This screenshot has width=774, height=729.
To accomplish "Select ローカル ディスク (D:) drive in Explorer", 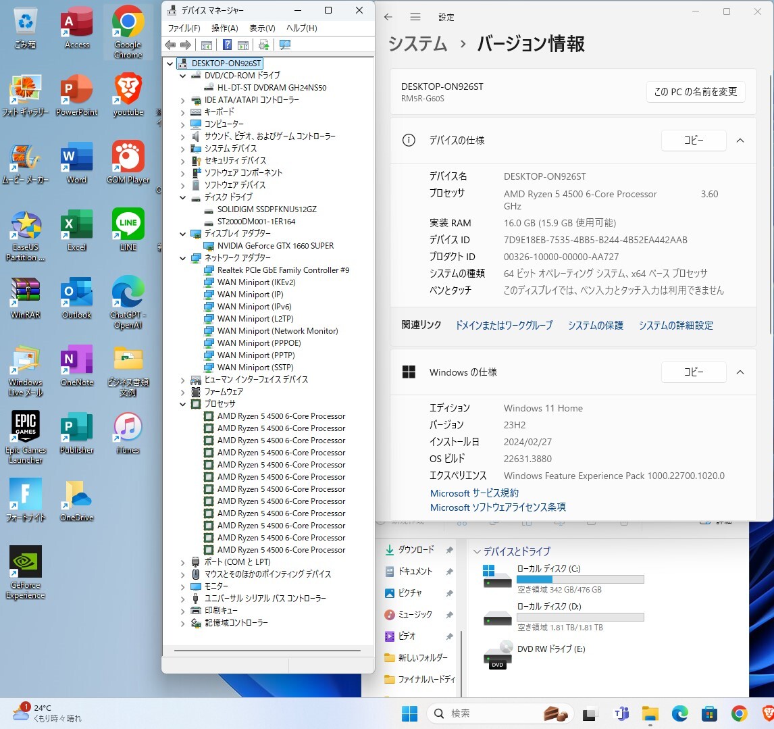I will tap(564, 617).
